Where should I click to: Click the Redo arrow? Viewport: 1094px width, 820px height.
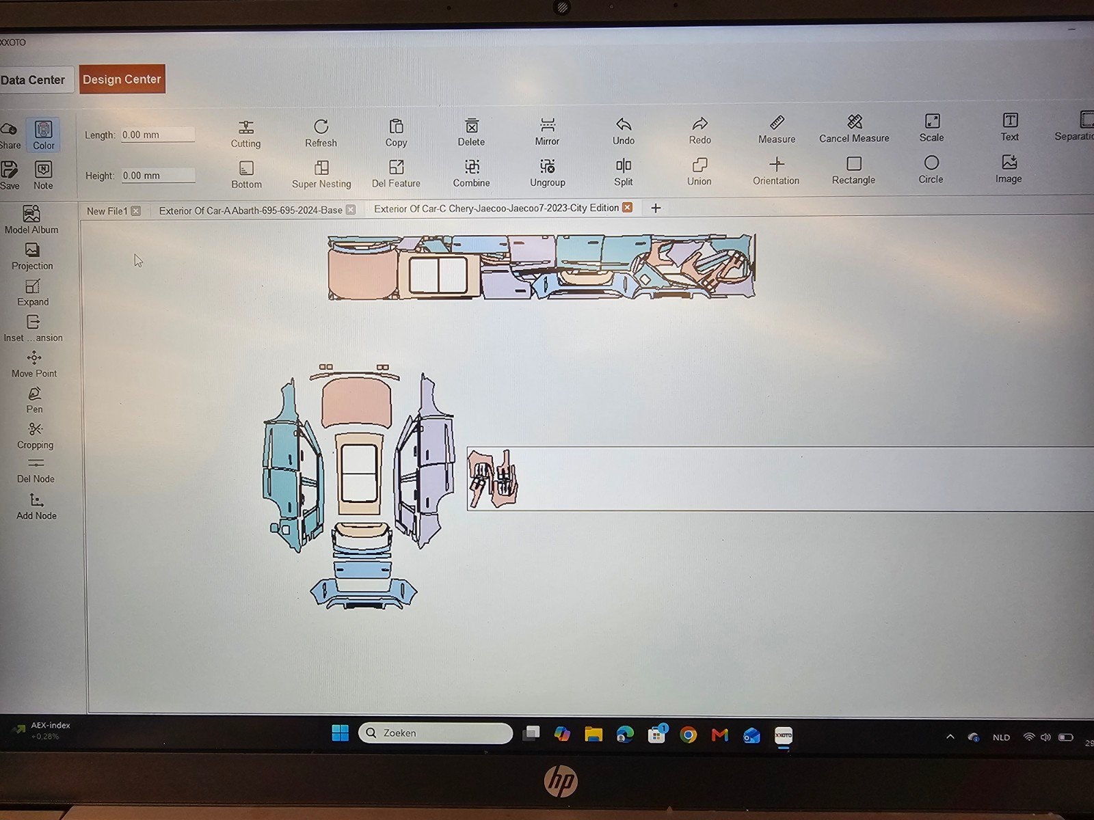coord(699,124)
